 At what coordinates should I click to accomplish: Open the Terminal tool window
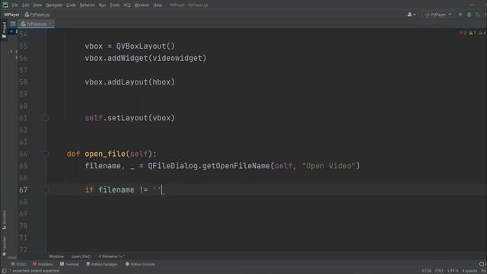[x=69, y=264]
